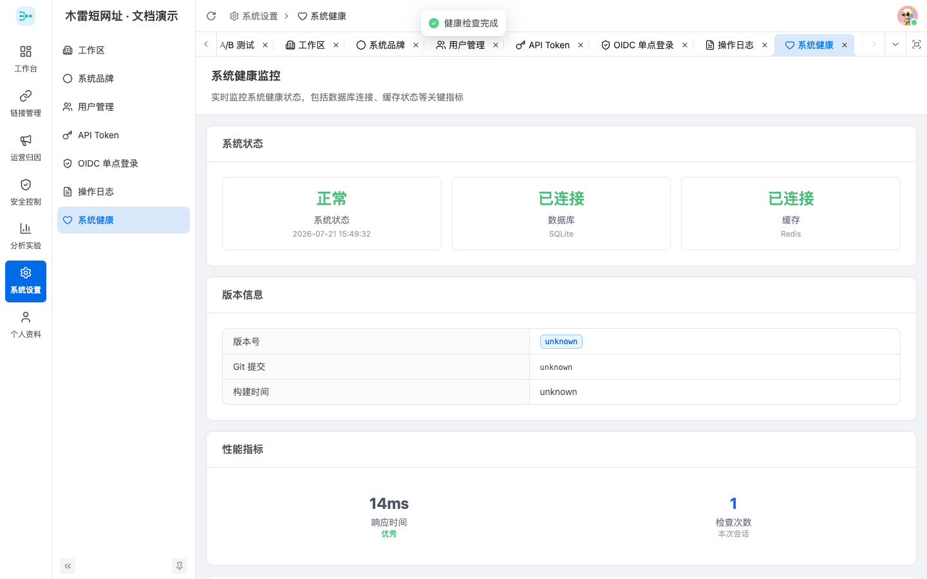The height and width of the screenshot is (579, 927).
Task: Open 分析实验 chart section
Action: pos(26,236)
